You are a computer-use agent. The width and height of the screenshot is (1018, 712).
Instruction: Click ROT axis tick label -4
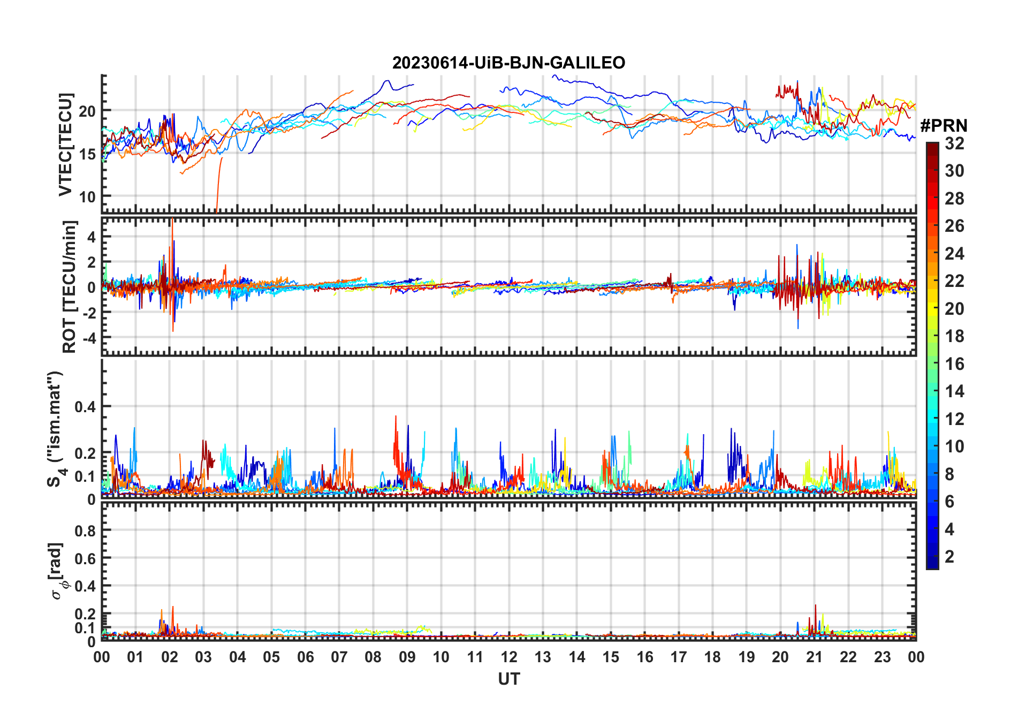click(89, 338)
